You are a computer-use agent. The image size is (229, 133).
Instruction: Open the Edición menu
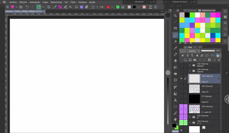click(23, 2)
